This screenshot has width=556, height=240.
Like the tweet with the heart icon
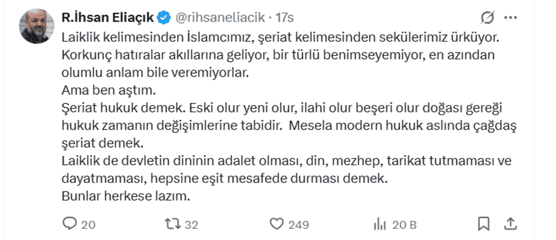coord(277,224)
